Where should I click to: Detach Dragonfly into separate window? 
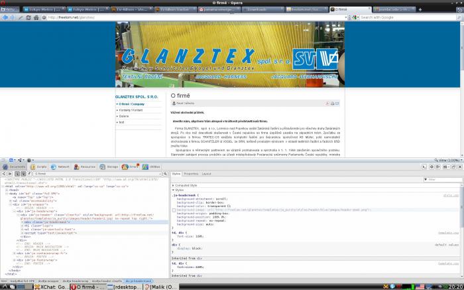454,167
